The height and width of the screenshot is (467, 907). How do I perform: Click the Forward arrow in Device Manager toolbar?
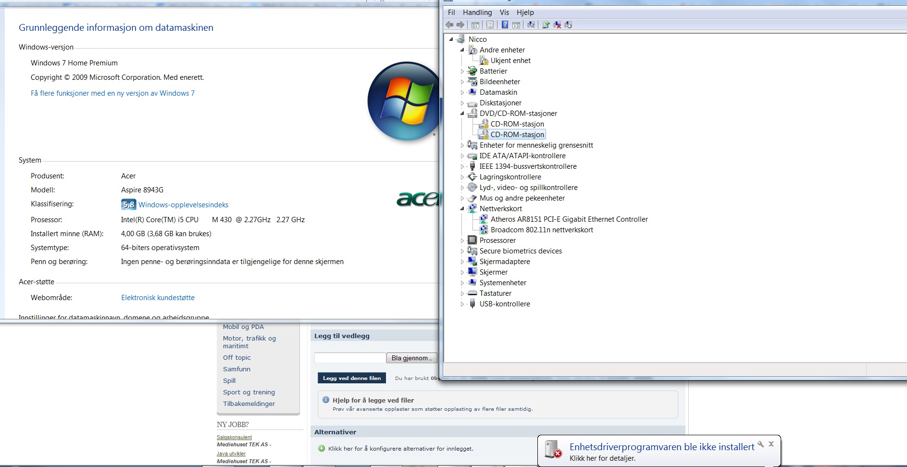[x=460, y=25]
